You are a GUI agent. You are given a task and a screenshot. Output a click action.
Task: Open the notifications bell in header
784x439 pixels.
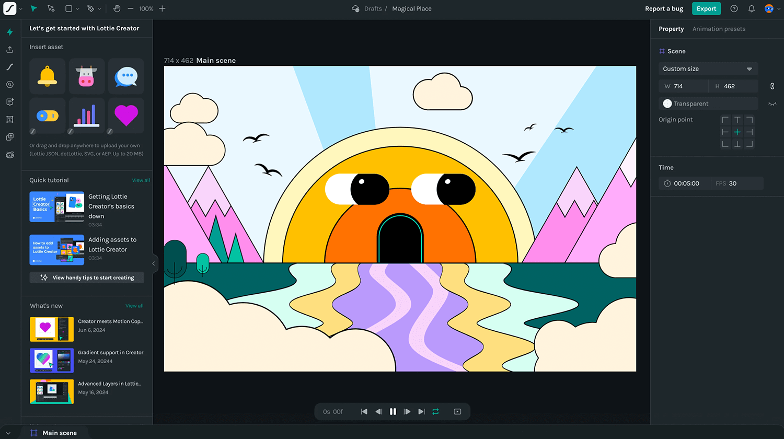(751, 8)
